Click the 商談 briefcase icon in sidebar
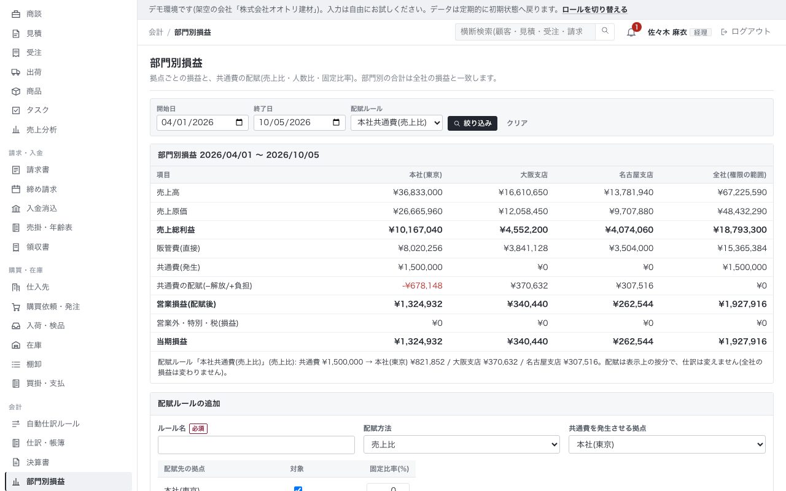Image resolution: width=786 pixels, height=491 pixels. 16,14
